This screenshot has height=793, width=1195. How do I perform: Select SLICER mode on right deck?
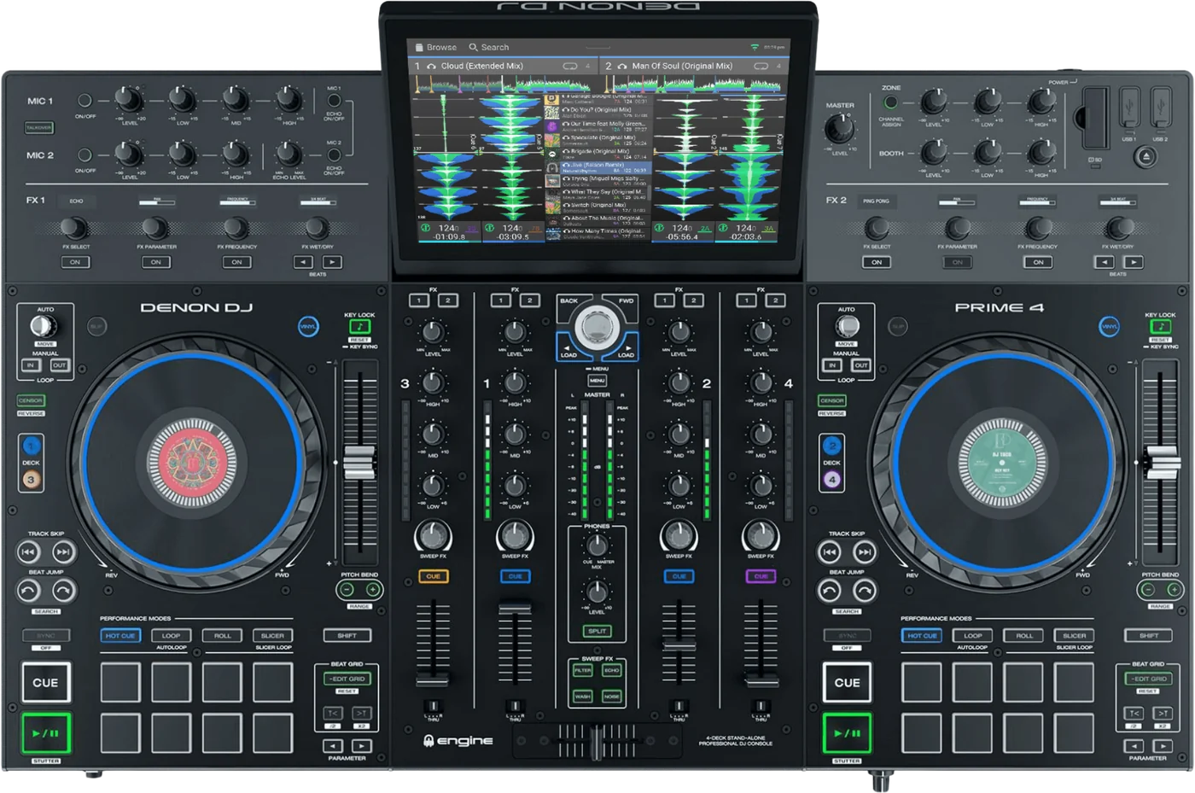click(1075, 635)
